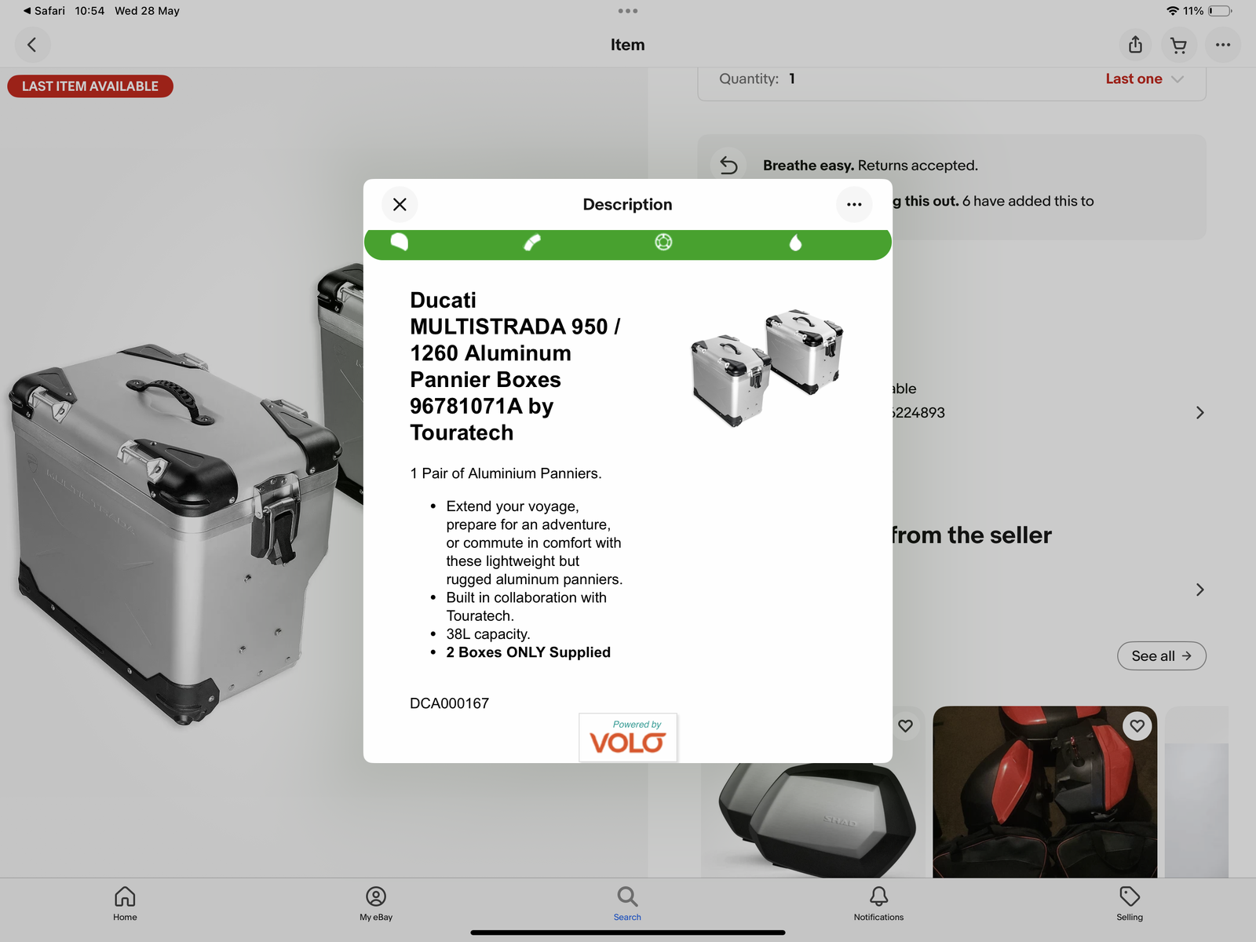
Task: Go to the Home tab
Action: 125,904
